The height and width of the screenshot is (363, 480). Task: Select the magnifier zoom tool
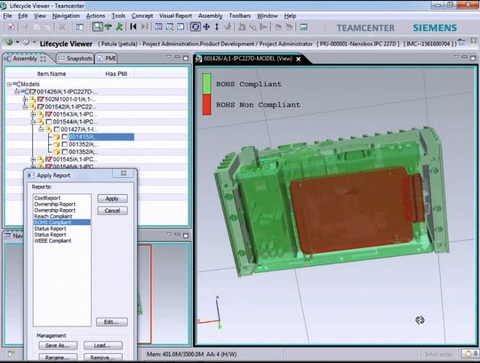(98, 27)
